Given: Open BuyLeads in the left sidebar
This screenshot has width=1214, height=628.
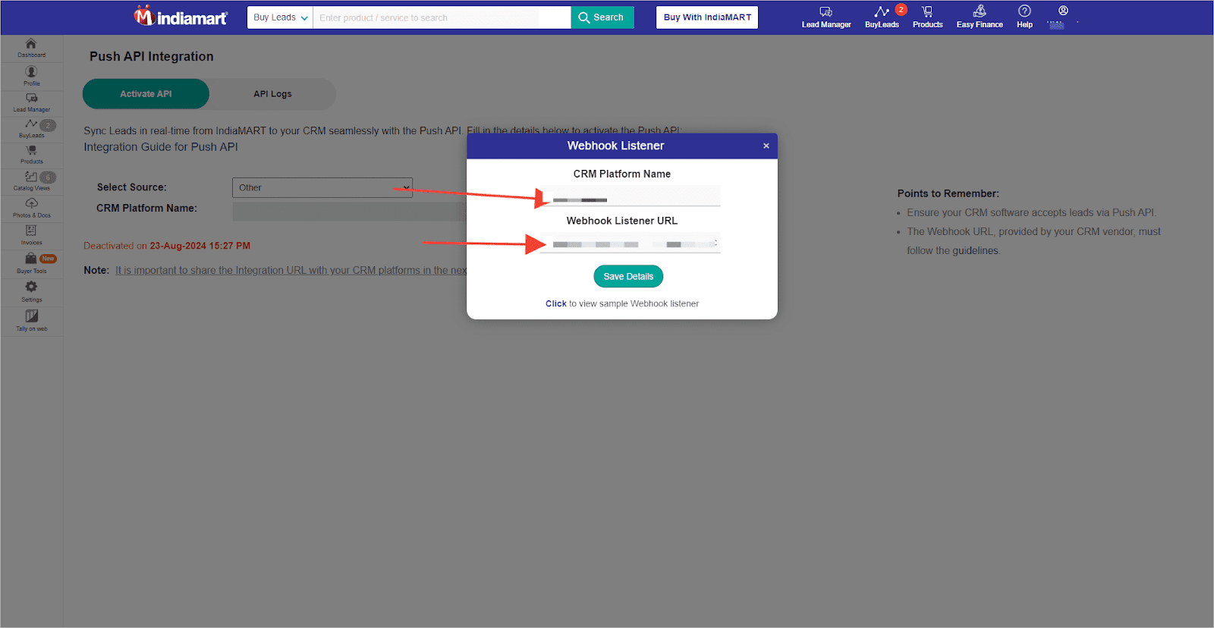Looking at the screenshot, I should pyautogui.click(x=31, y=129).
